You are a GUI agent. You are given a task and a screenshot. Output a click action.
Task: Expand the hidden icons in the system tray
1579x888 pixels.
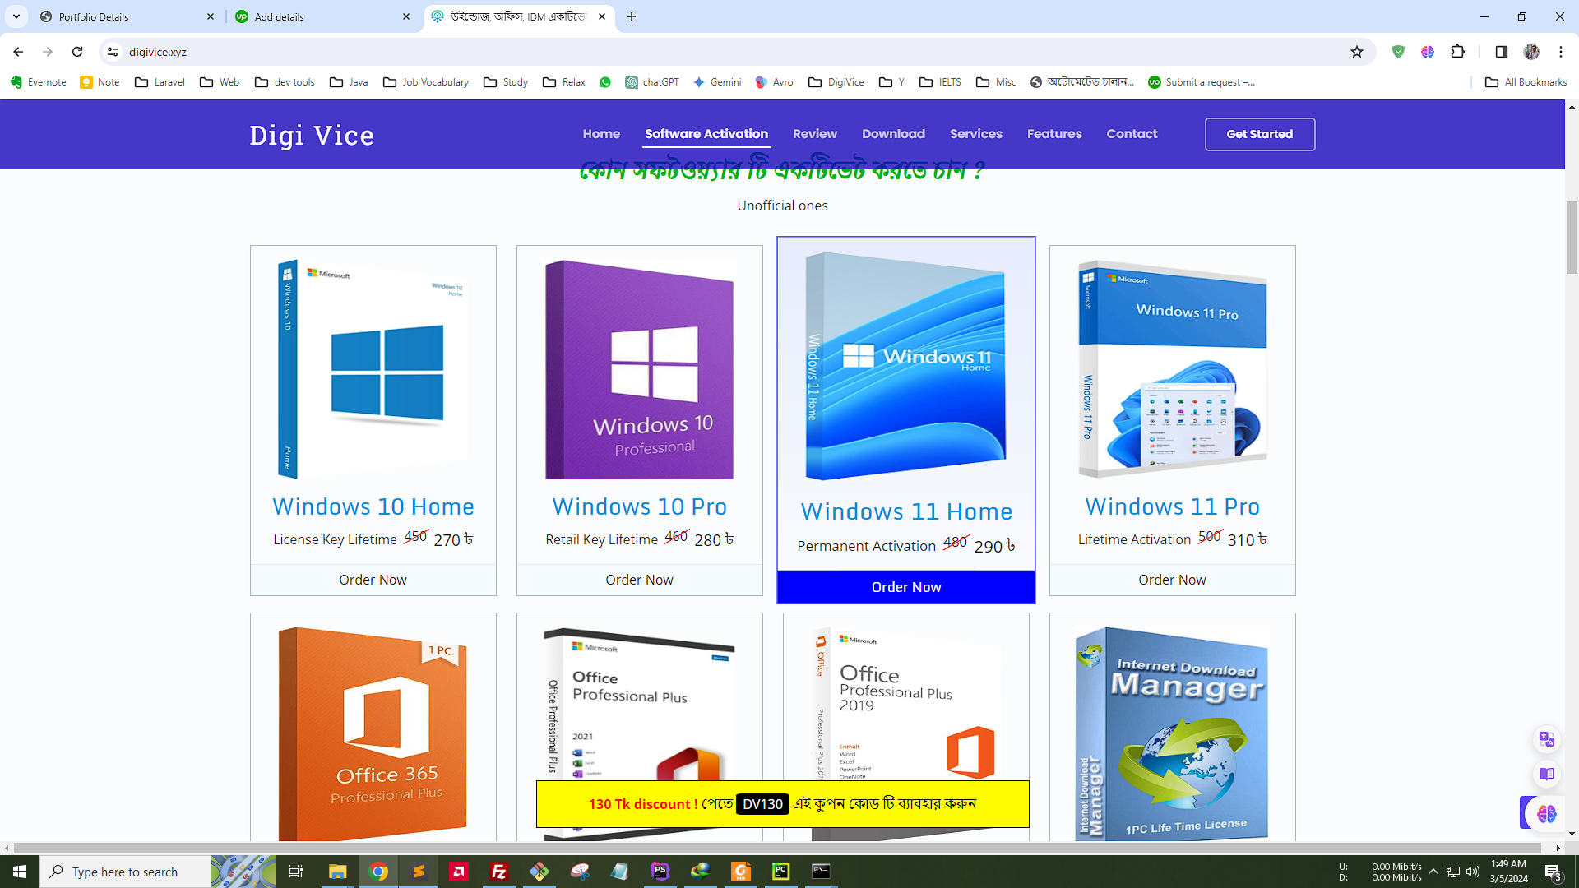point(1434,872)
